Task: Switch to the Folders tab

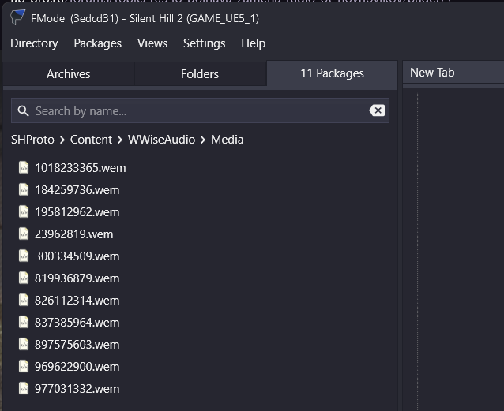Action: [x=200, y=74]
